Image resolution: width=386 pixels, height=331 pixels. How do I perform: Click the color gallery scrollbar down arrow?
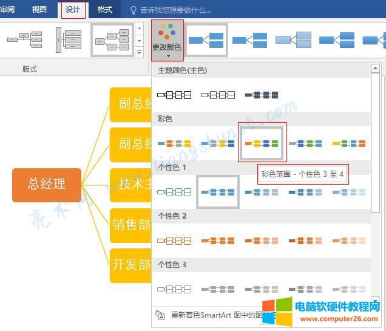click(375, 301)
